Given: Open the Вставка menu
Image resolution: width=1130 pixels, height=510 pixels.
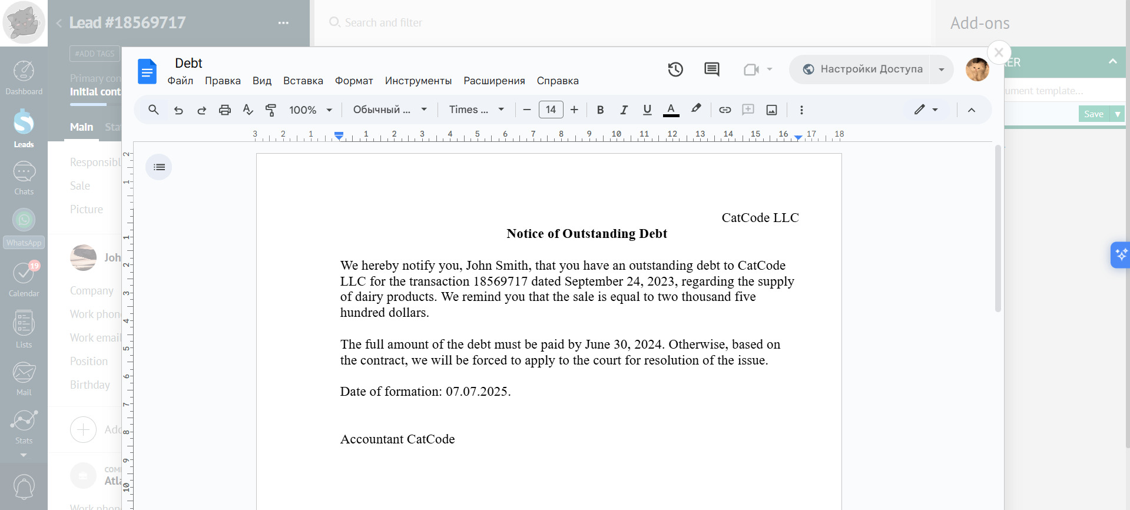Looking at the screenshot, I should coord(303,81).
